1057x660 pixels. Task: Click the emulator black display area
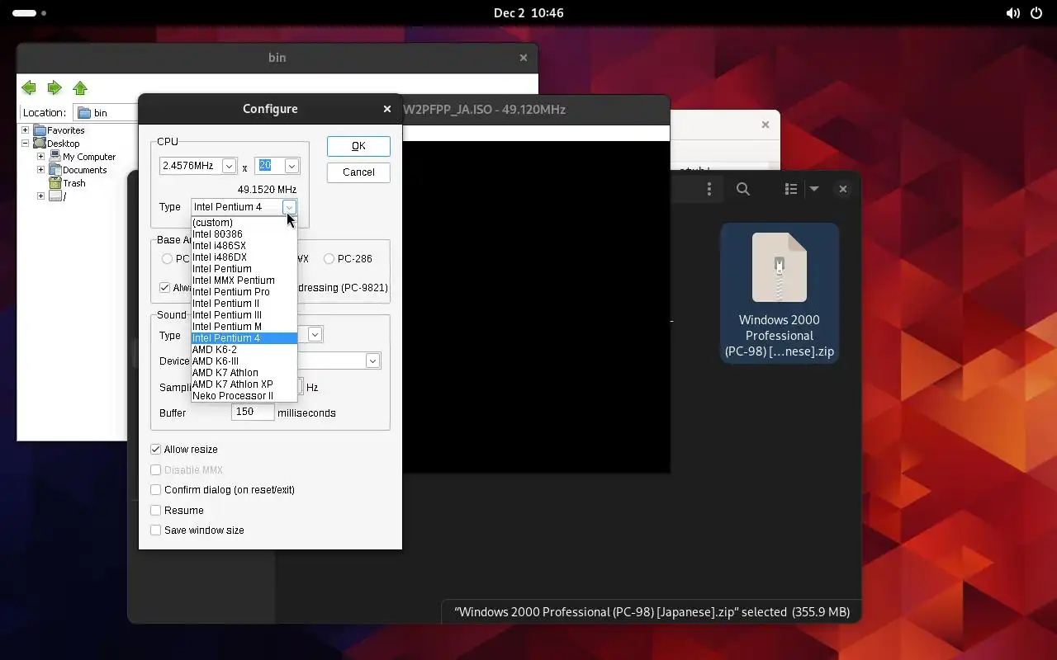coord(536,307)
